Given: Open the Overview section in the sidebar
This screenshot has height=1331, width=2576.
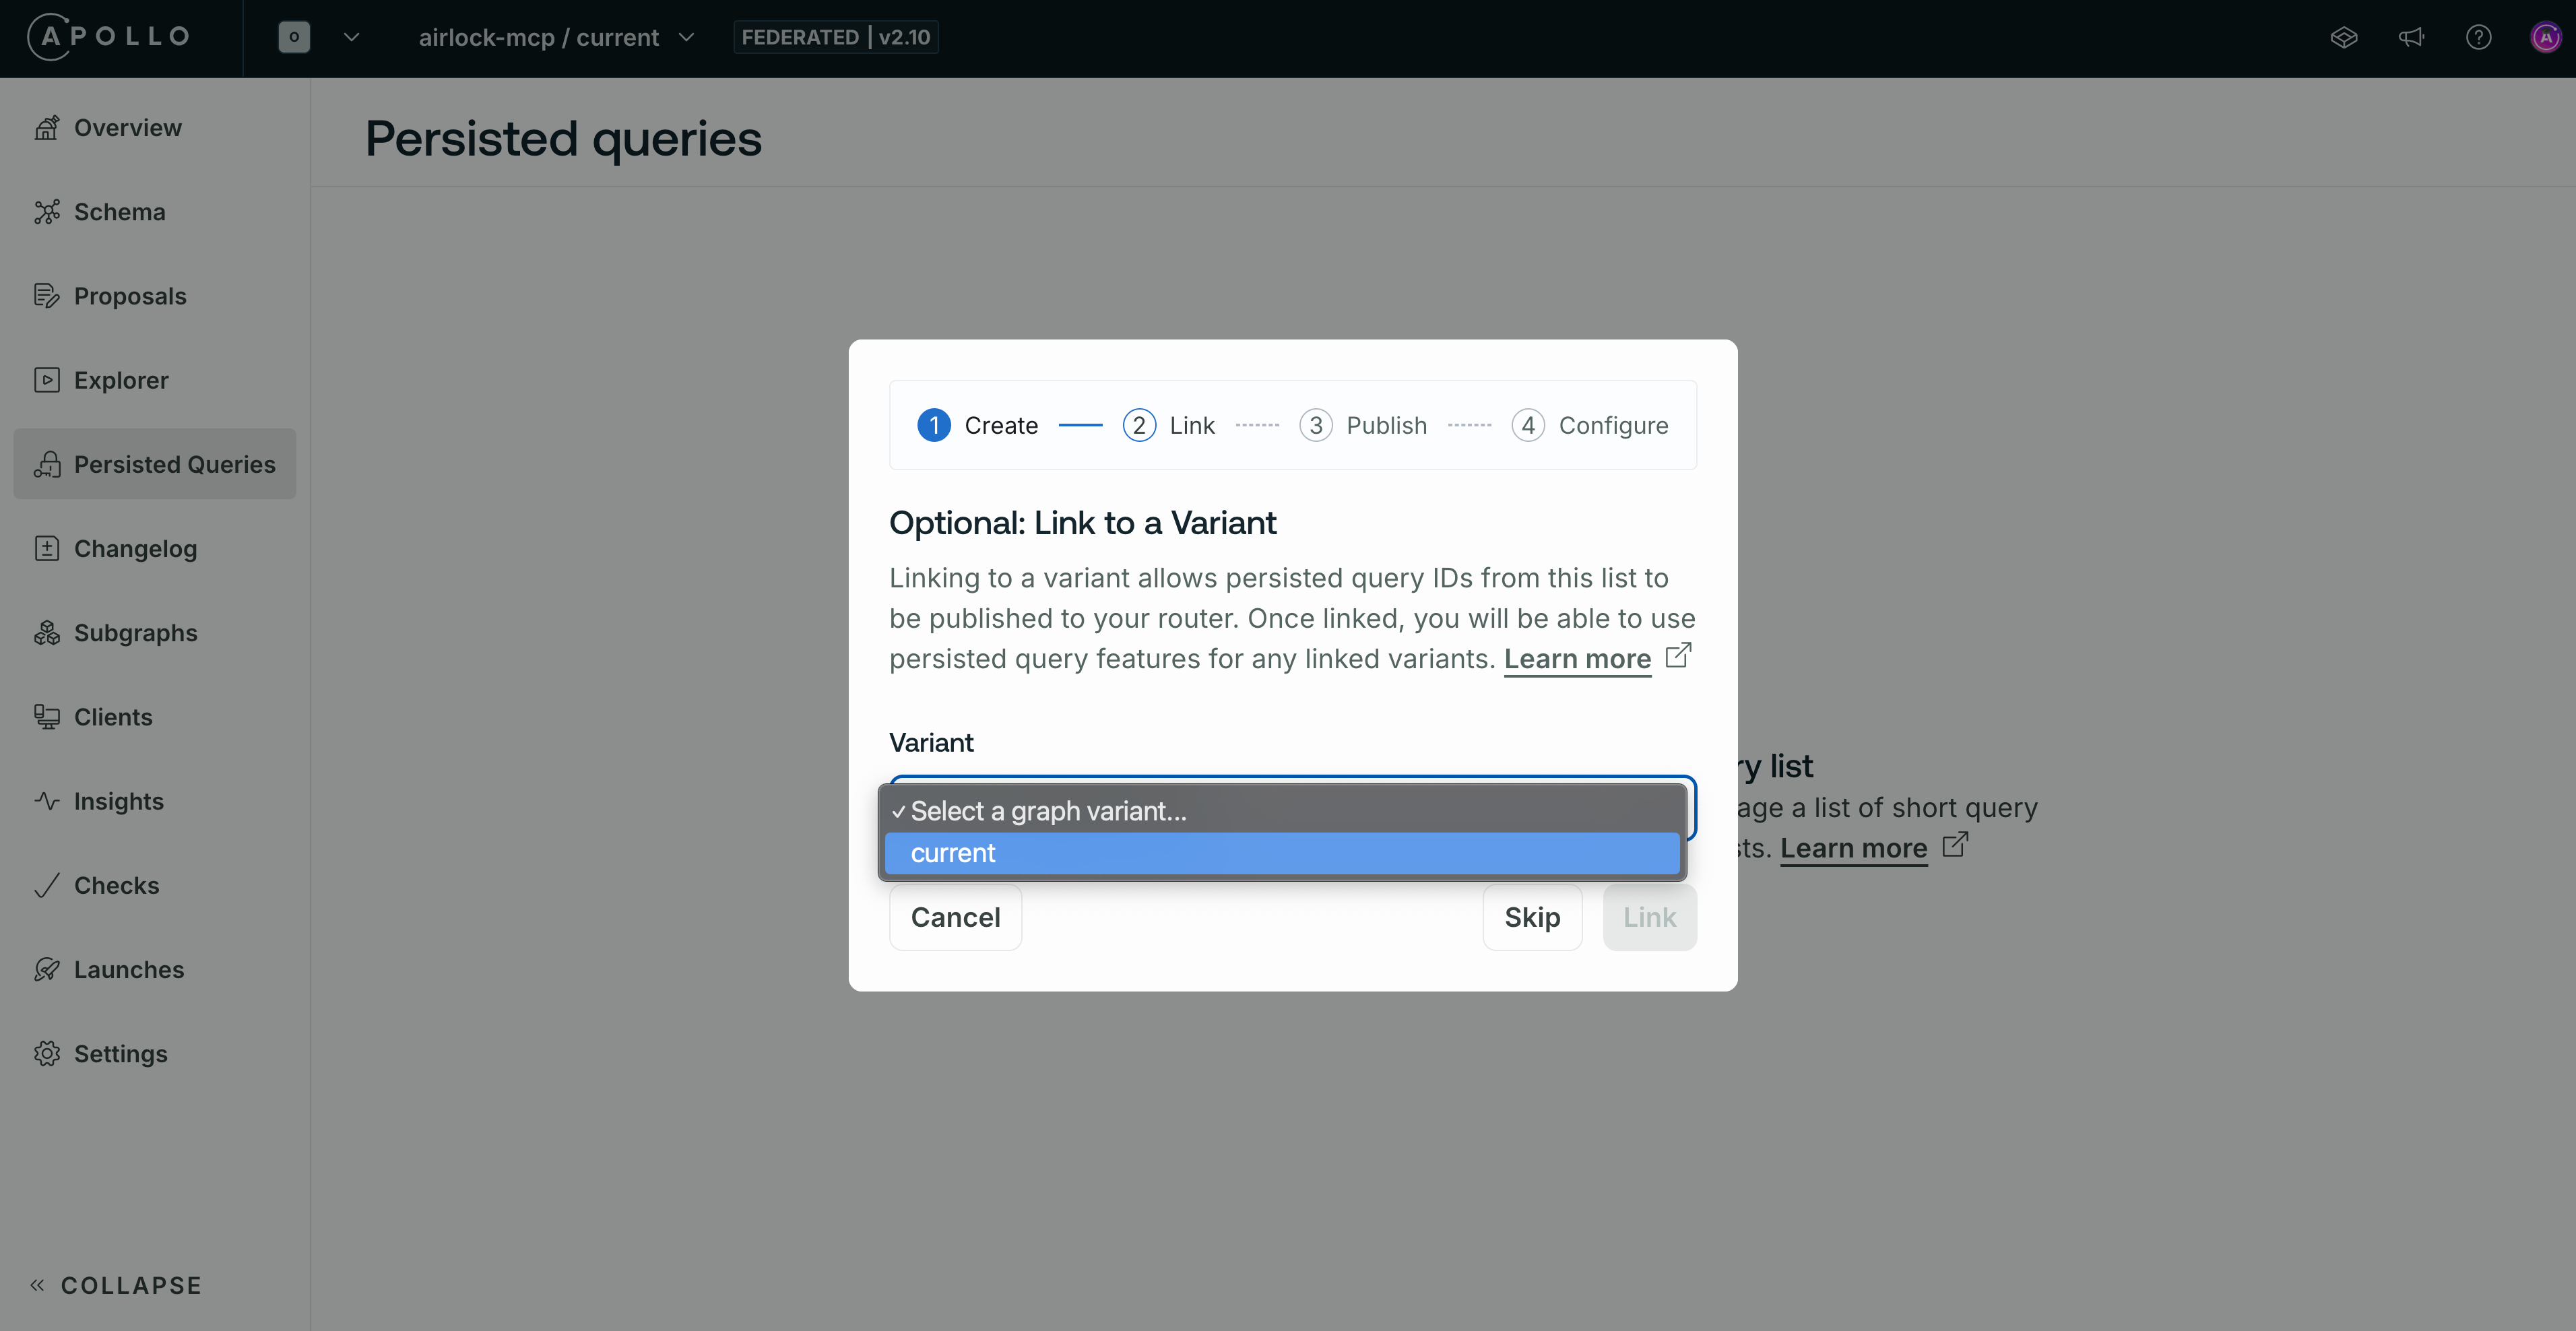Looking at the screenshot, I should click(x=127, y=127).
